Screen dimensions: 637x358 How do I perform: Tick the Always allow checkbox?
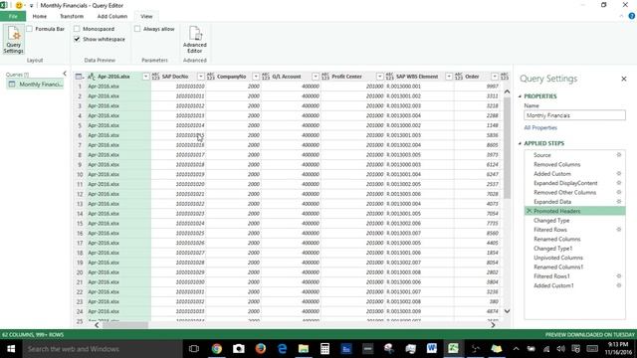[137, 29]
